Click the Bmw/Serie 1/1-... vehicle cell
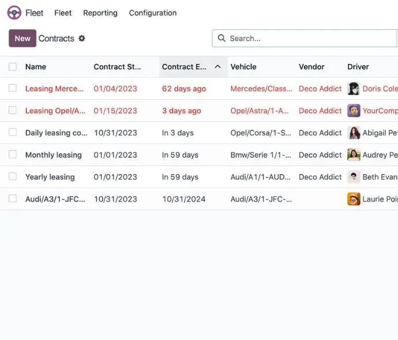Viewport: 398px width, 340px height. 261,155
